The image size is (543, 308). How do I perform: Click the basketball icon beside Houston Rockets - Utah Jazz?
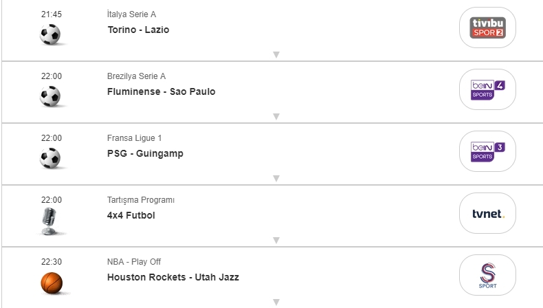tap(52, 283)
